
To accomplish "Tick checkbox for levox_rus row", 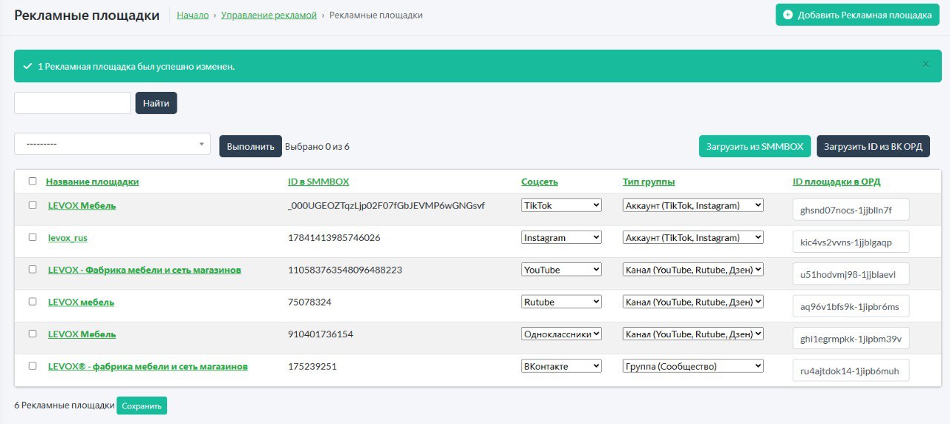I will point(32,237).
